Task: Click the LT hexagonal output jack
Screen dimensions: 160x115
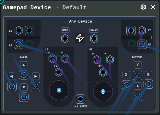Action: [x=19, y=30]
